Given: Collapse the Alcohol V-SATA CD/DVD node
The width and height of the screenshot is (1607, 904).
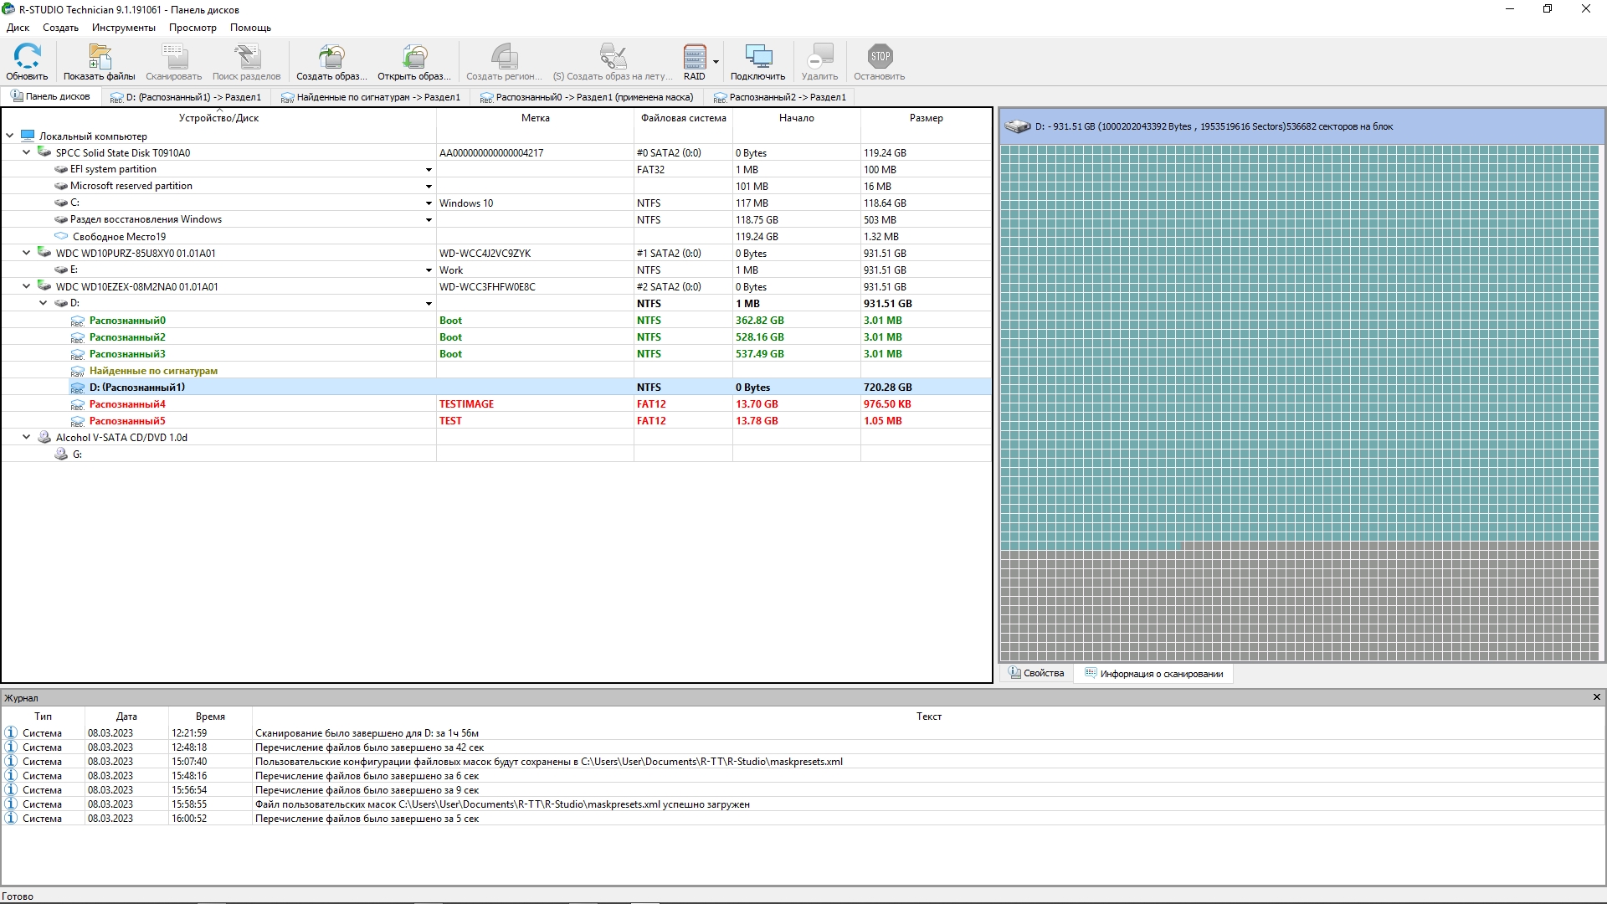Looking at the screenshot, I should (x=26, y=437).
